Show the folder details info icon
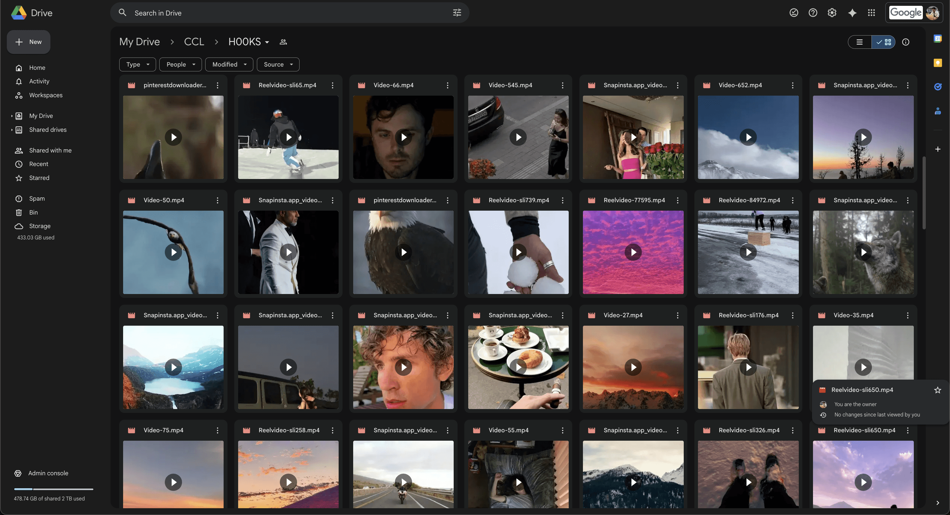The image size is (950, 515). (x=906, y=42)
